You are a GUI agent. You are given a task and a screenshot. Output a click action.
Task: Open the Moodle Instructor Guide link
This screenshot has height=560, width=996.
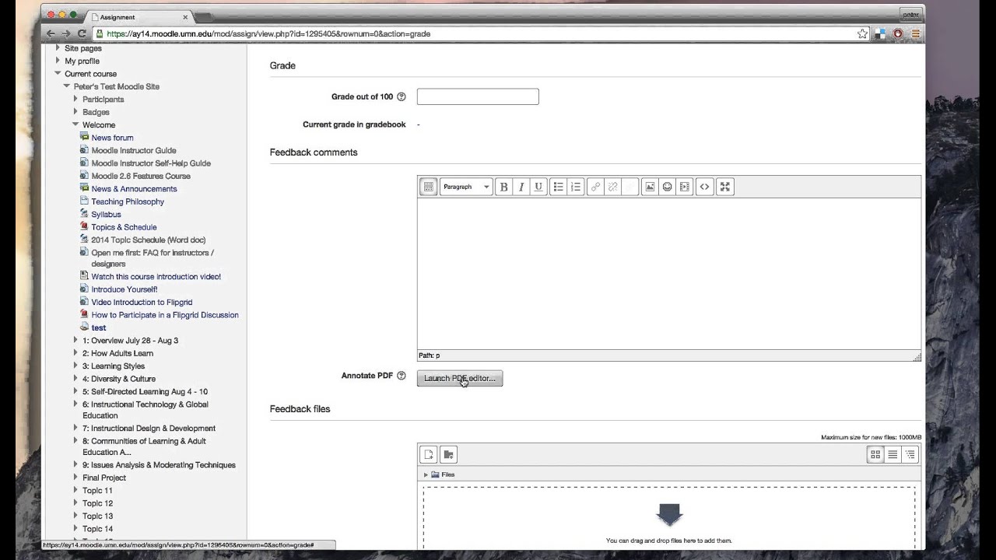click(134, 150)
